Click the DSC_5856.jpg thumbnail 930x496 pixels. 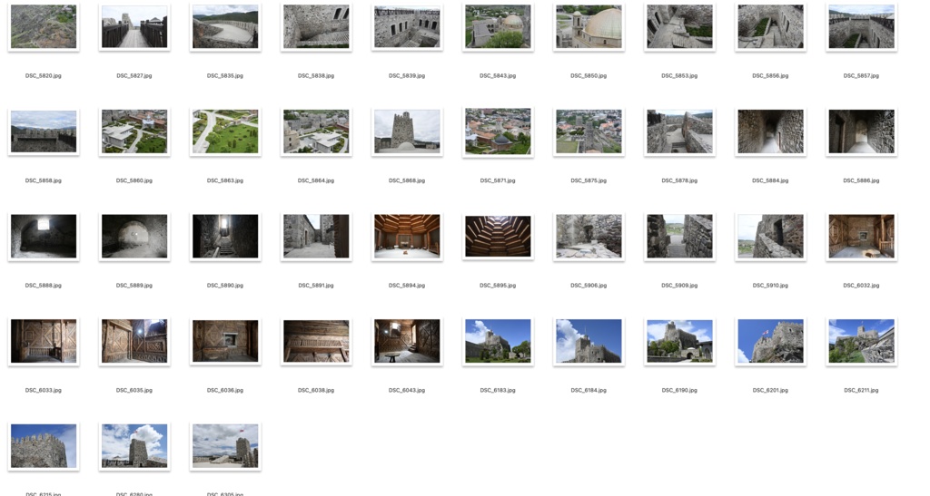(x=770, y=26)
